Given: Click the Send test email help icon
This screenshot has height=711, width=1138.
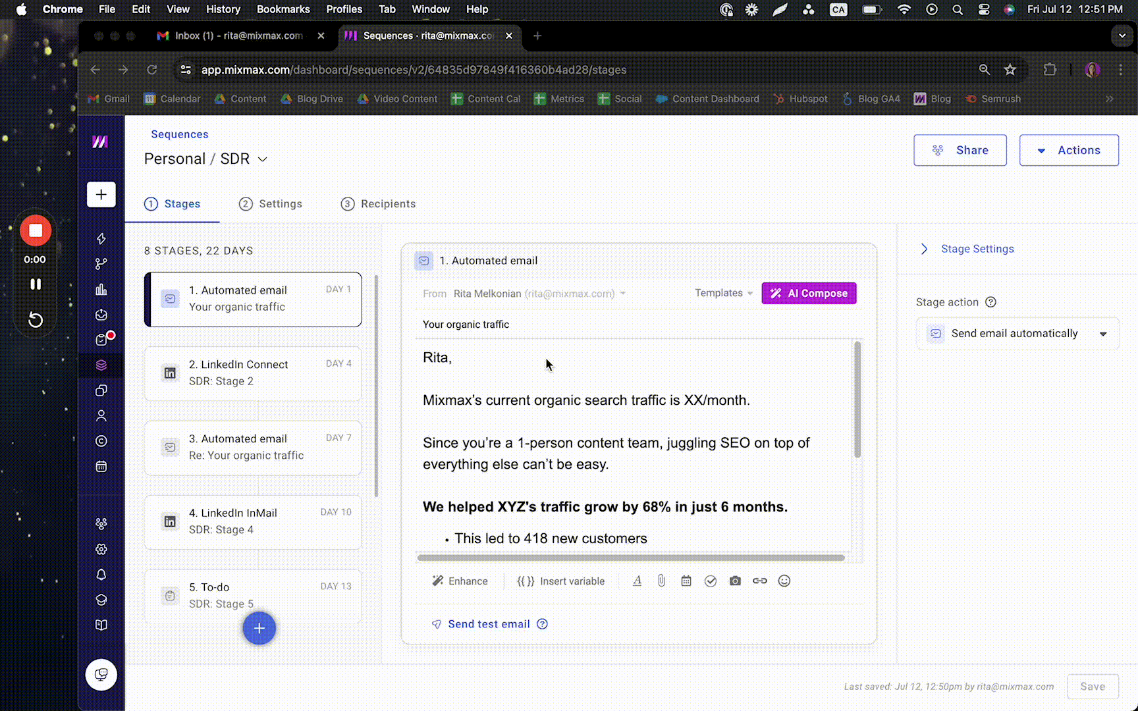Looking at the screenshot, I should 542,624.
